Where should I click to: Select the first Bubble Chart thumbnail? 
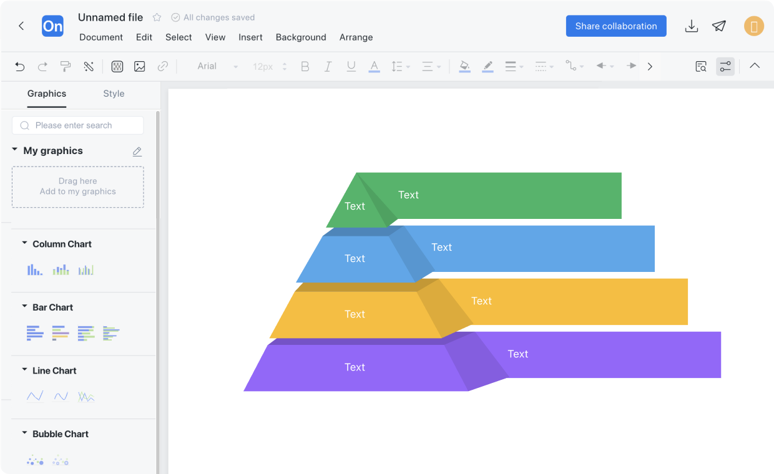(35, 460)
